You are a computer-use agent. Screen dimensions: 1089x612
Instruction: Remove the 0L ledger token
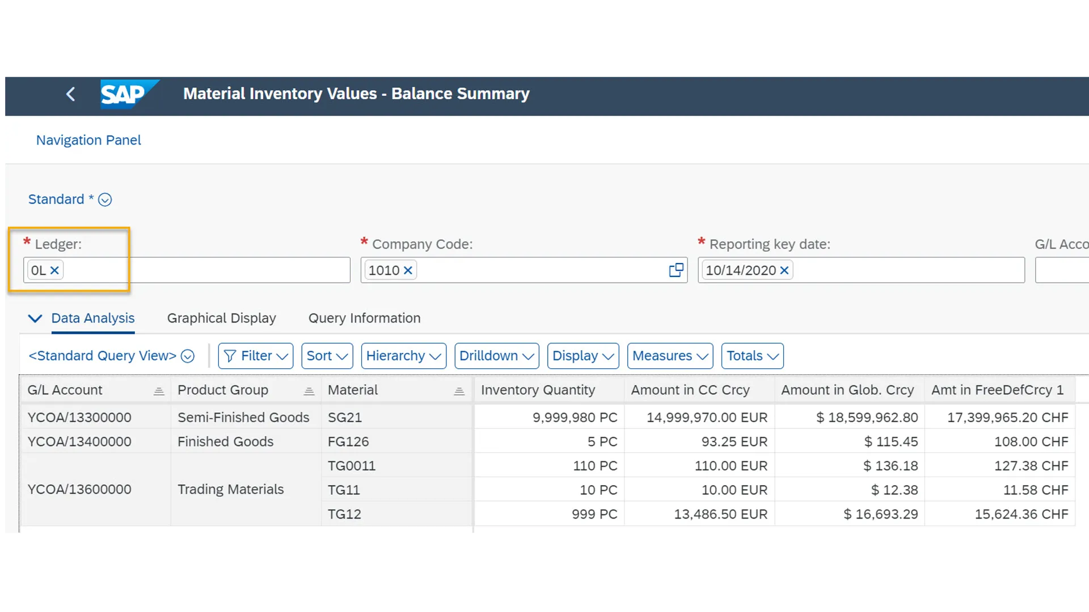point(55,270)
